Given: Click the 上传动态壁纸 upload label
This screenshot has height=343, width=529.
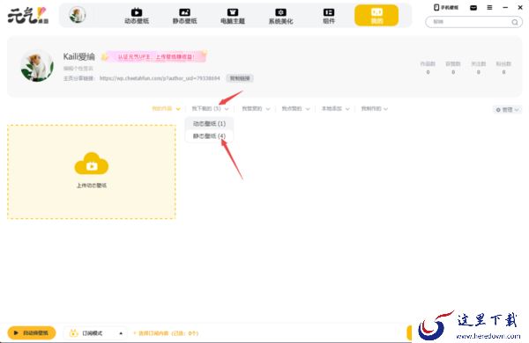Looking at the screenshot, I should point(92,186).
